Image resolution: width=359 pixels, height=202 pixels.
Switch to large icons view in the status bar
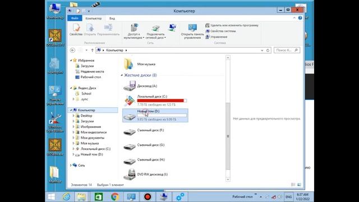click(299, 185)
